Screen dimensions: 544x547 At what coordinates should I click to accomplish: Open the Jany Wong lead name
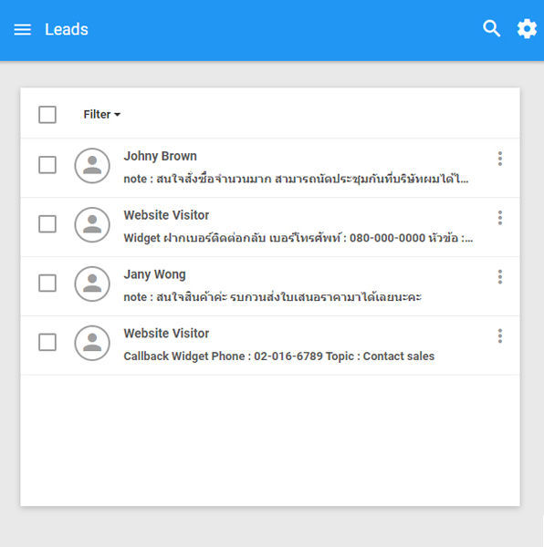coord(154,274)
